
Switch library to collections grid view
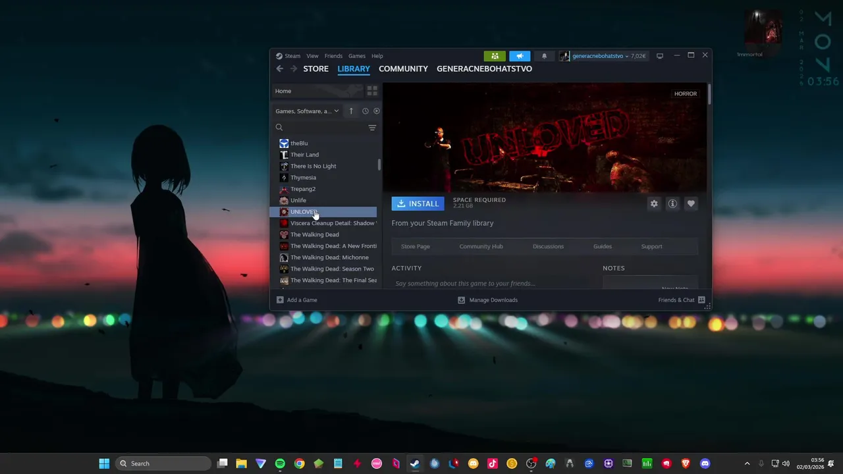372,91
